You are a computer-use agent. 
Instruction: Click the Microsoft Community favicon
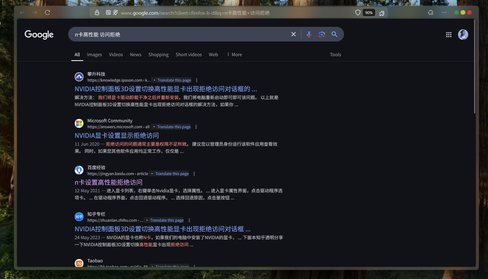click(79, 123)
